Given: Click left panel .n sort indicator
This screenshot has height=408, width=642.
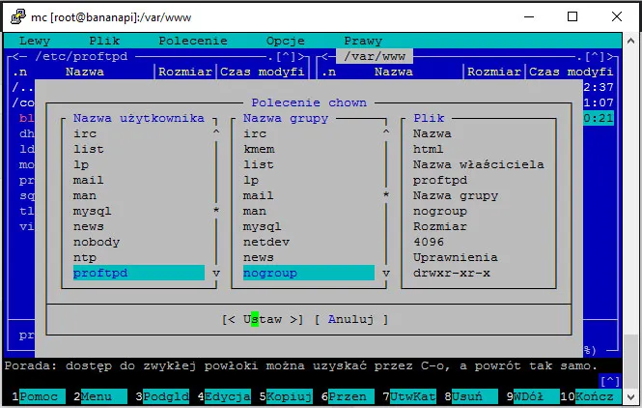Looking at the screenshot, I should coord(19,72).
